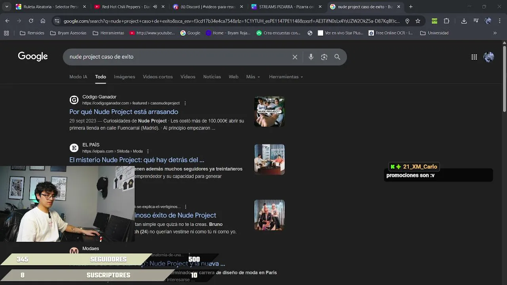Image resolution: width=507 pixels, height=285 pixels.
Task: Open the 'éxito de Nude Project' result
Action: tap(176, 215)
